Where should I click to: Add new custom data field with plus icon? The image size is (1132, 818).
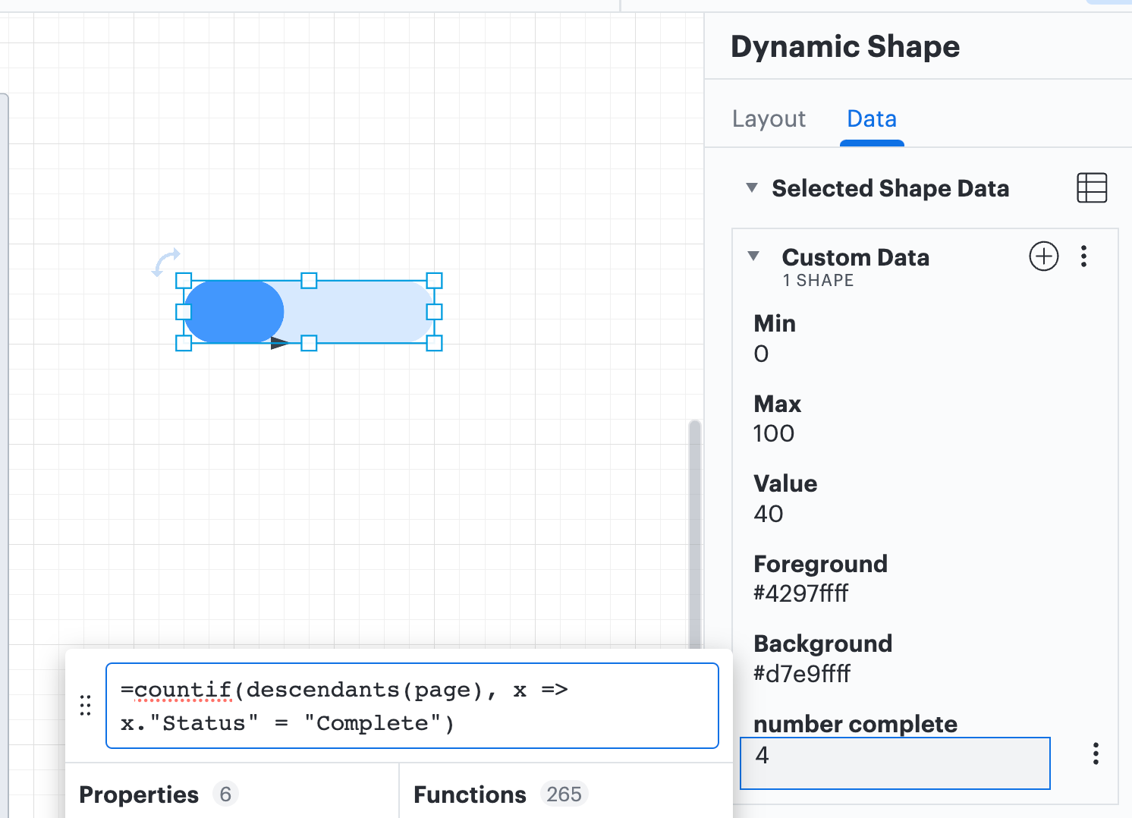coord(1044,256)
